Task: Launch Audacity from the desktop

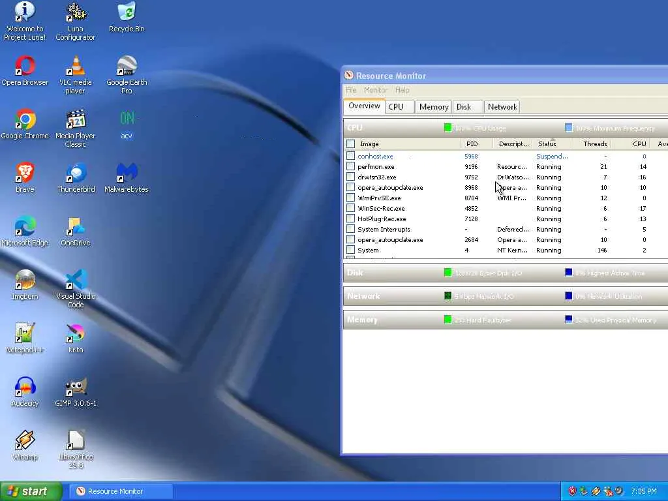Action: 25,392
